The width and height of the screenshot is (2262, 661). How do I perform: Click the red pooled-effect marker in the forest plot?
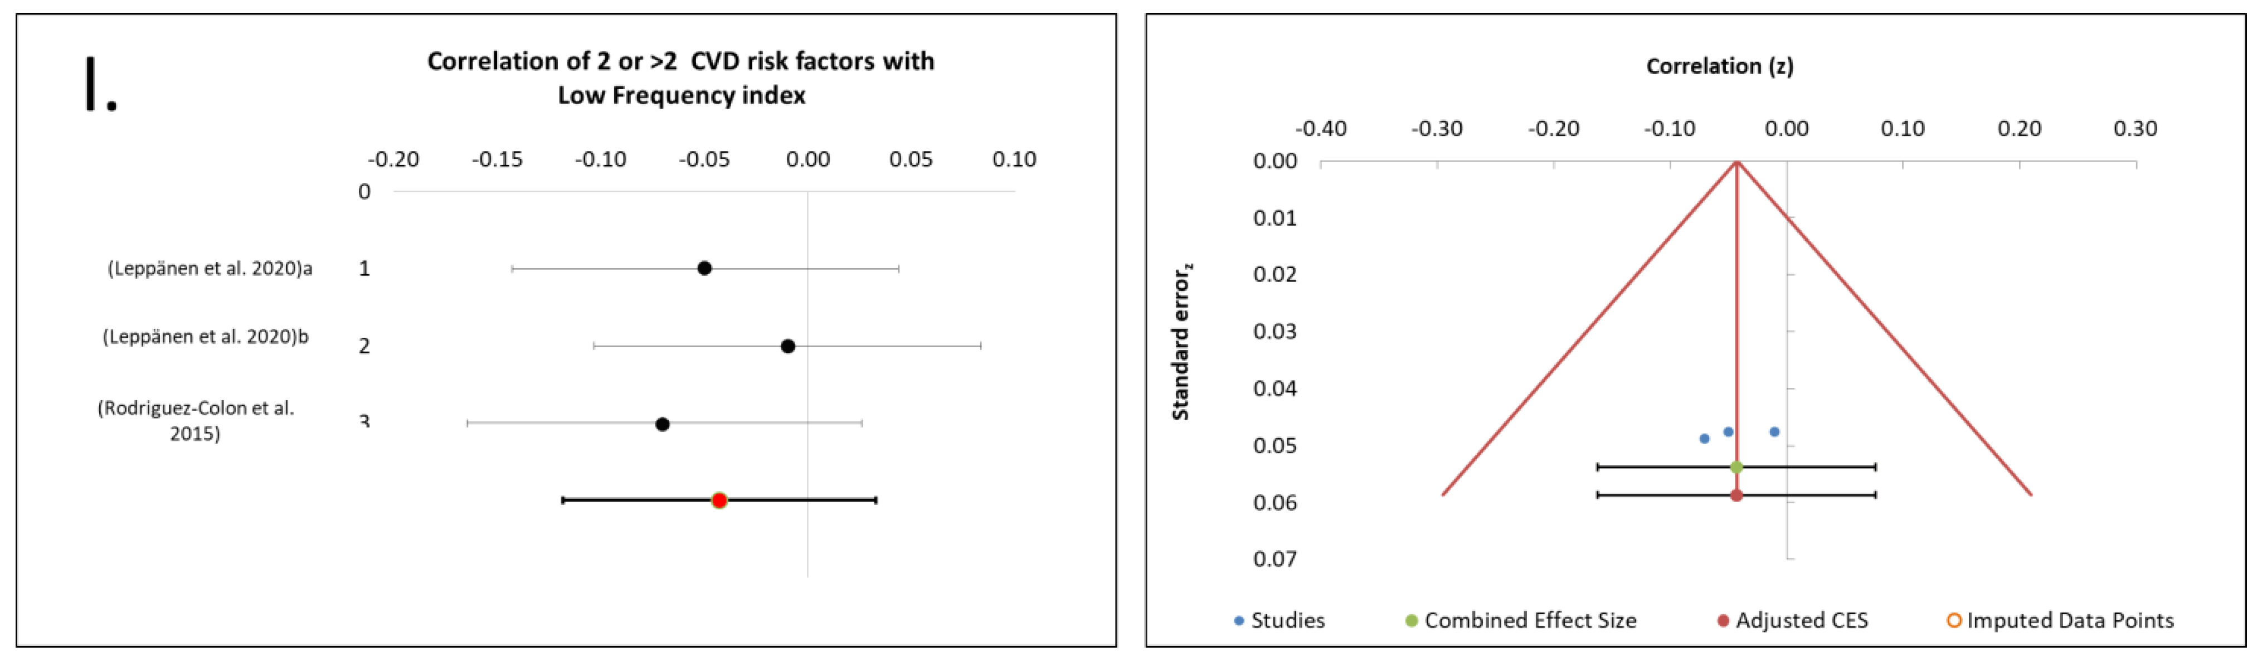(719, 500)
